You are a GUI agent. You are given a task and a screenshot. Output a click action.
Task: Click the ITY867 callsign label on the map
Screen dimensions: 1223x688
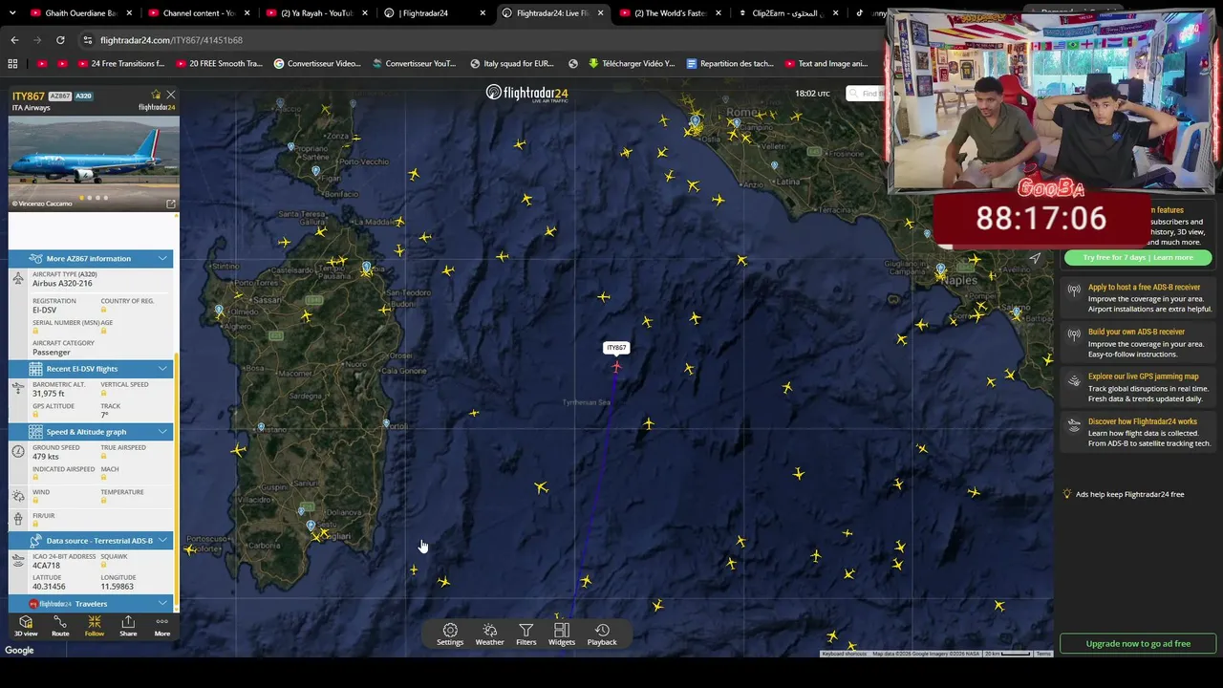click(x=616, y=348)
